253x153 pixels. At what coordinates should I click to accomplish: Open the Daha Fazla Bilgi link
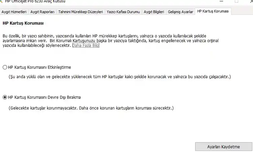point(86,45)
